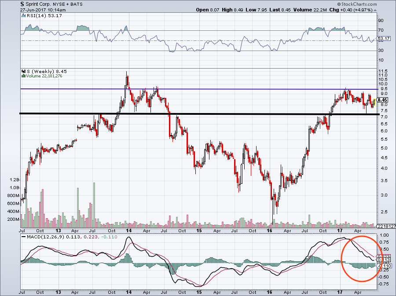Click the volume bars legend icon
This screenshot has width=396, height=296.
[x=24, y=76]
